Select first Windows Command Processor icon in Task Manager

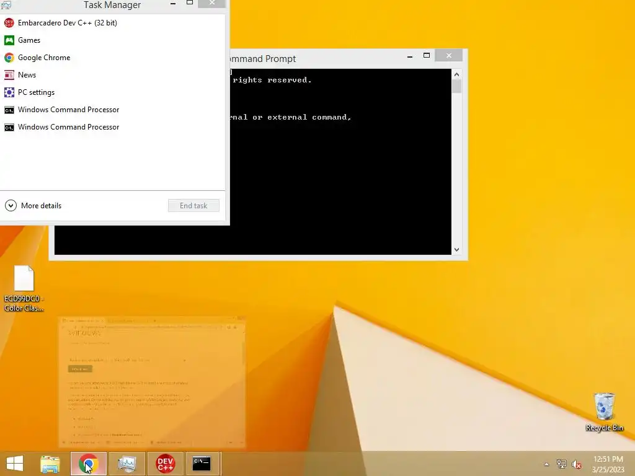(9, 110)
